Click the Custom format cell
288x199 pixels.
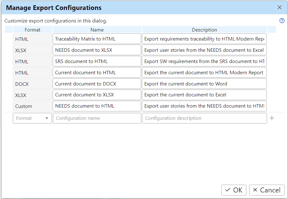pos(32,106)
